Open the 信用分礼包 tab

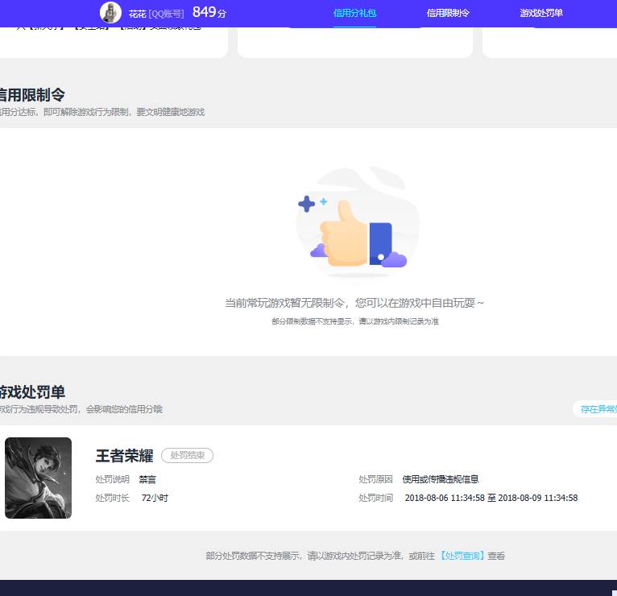(x=354, y=13)
